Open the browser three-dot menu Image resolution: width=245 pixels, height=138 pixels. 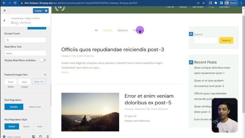pyautogui.click(x=241, y=3)
